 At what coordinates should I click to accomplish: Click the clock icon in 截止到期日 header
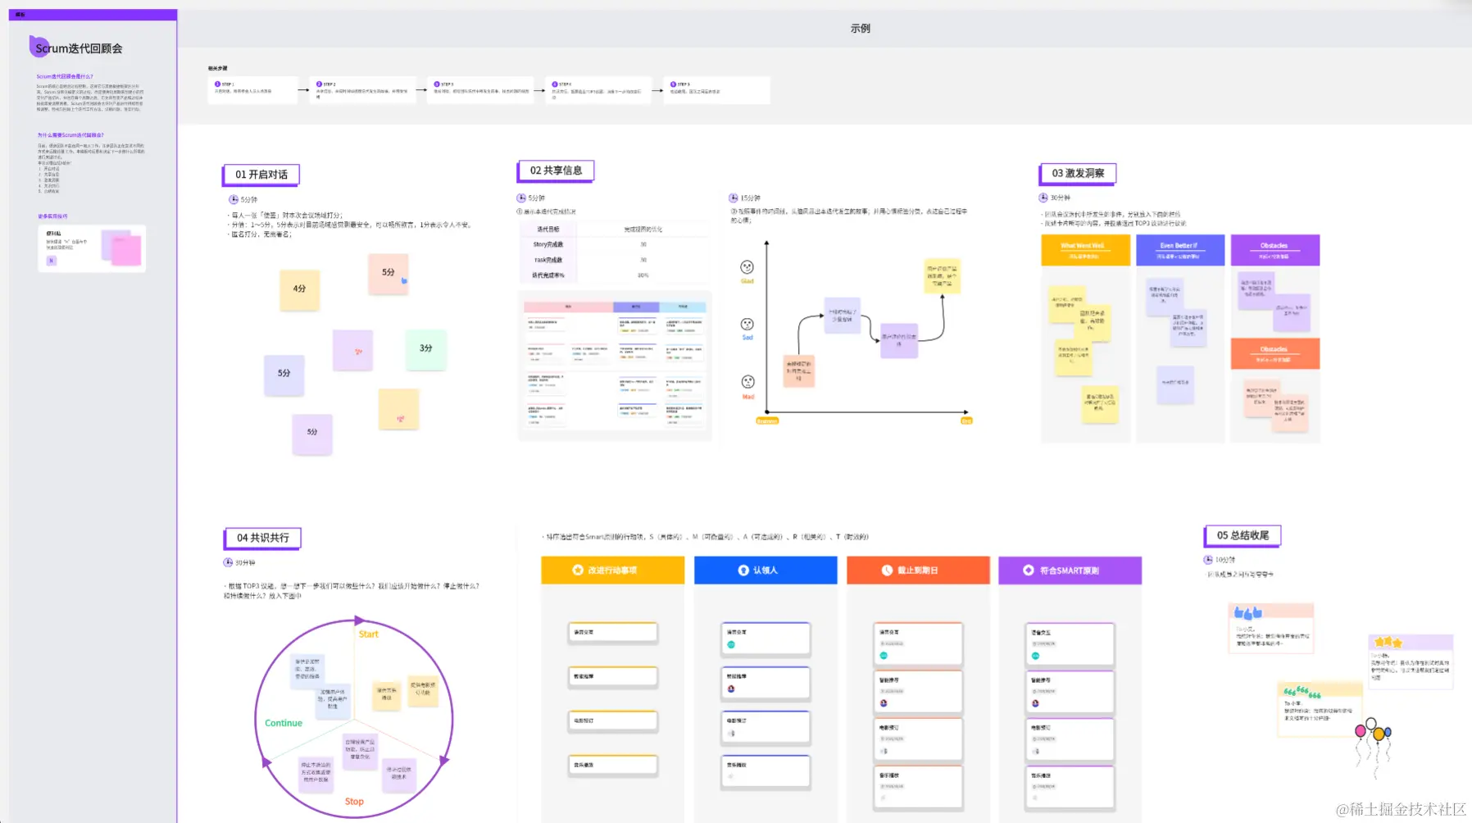click(x=887, y=570)
